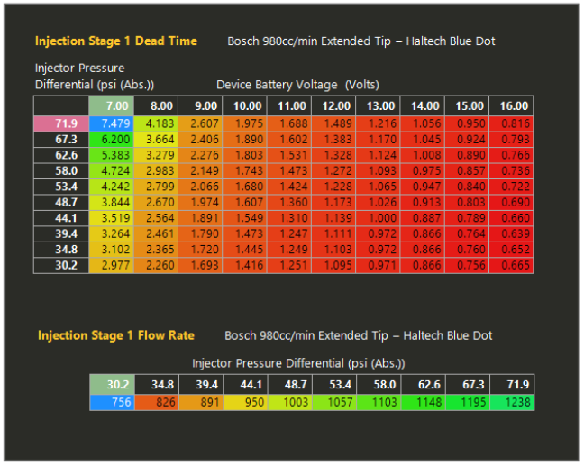
Task: Click the 1.216 dead time cell
Action: click(378, 123)
